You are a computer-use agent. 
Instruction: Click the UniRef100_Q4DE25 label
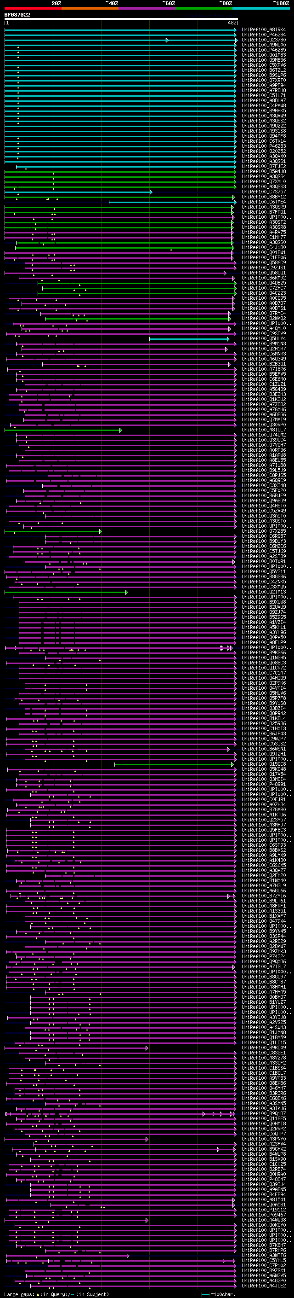263,283
